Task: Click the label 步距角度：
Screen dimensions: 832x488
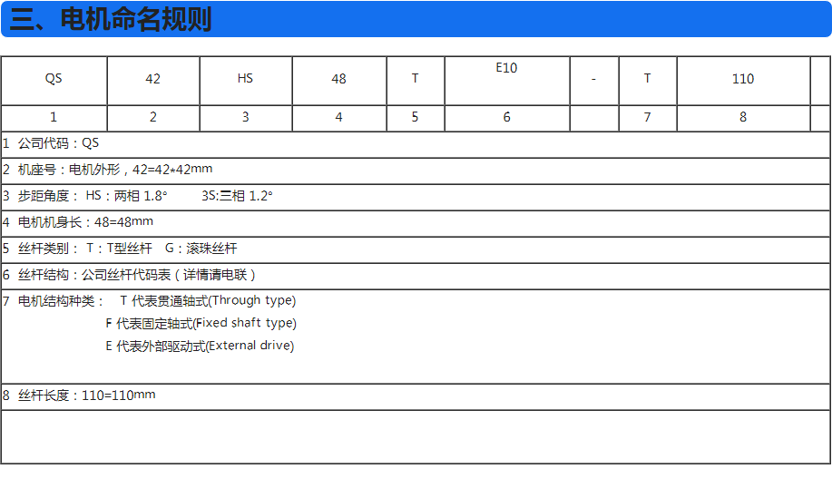Action: click(x=49, y=196)
